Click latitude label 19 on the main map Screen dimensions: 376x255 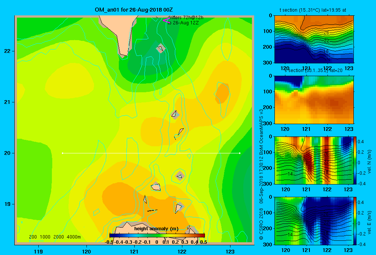pyautogui.click(x=7, y=204)
